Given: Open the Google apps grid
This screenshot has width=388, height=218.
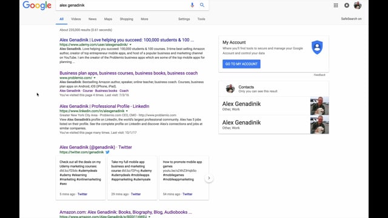Looking at the screenshot, I should click(336, 5).
